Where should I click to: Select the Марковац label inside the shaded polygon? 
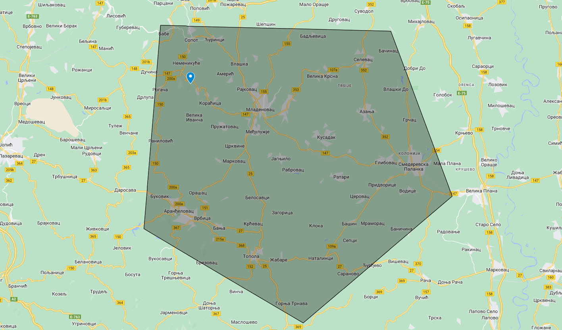[234, 161]
